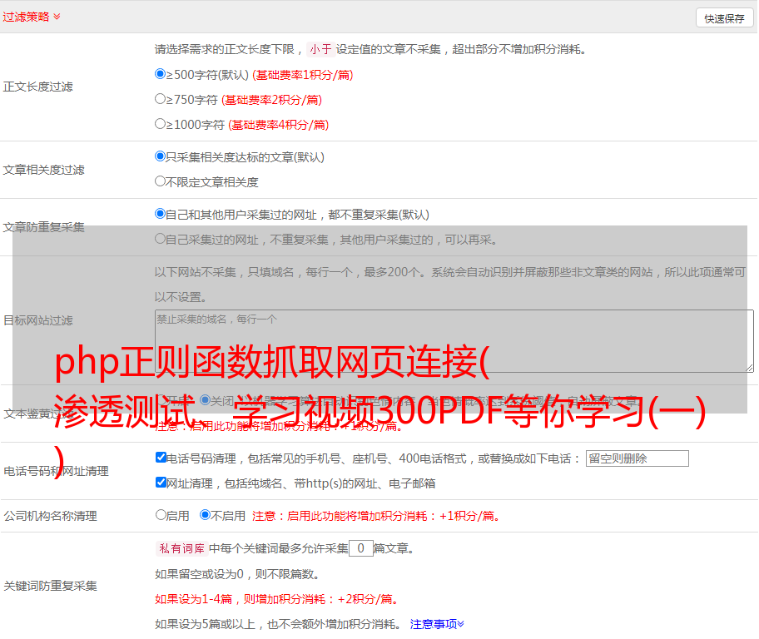759x639 pixels.
Task: Click the red text 如果设为1-4篇
Action: click(x=194, y=599)
